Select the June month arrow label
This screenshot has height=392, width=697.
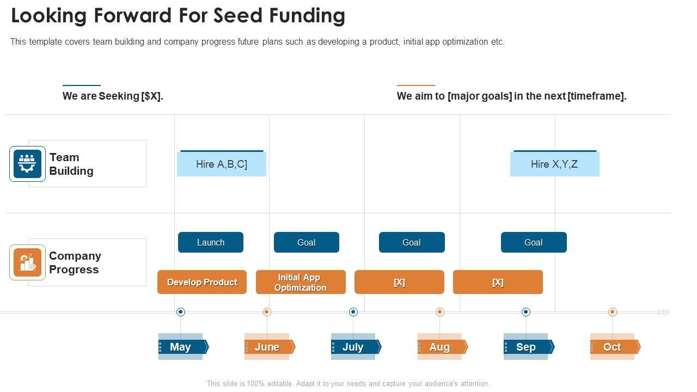click(270, 347)
